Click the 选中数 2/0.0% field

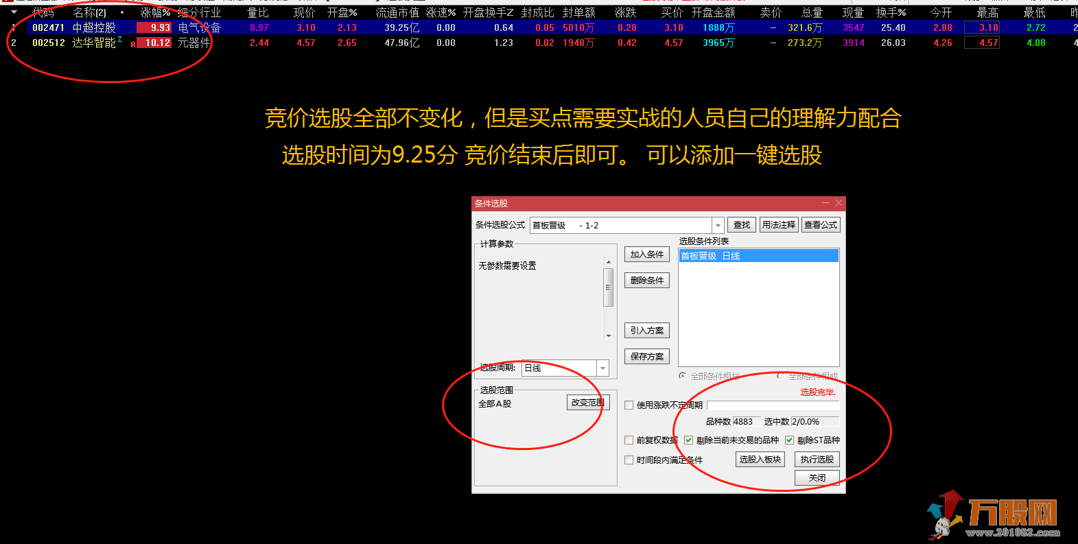tap(815, 421)
